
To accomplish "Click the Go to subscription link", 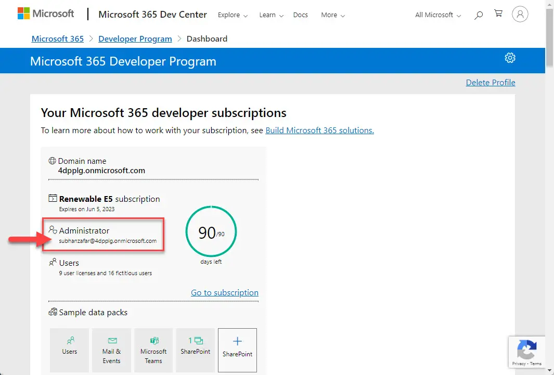I will 225,292.
